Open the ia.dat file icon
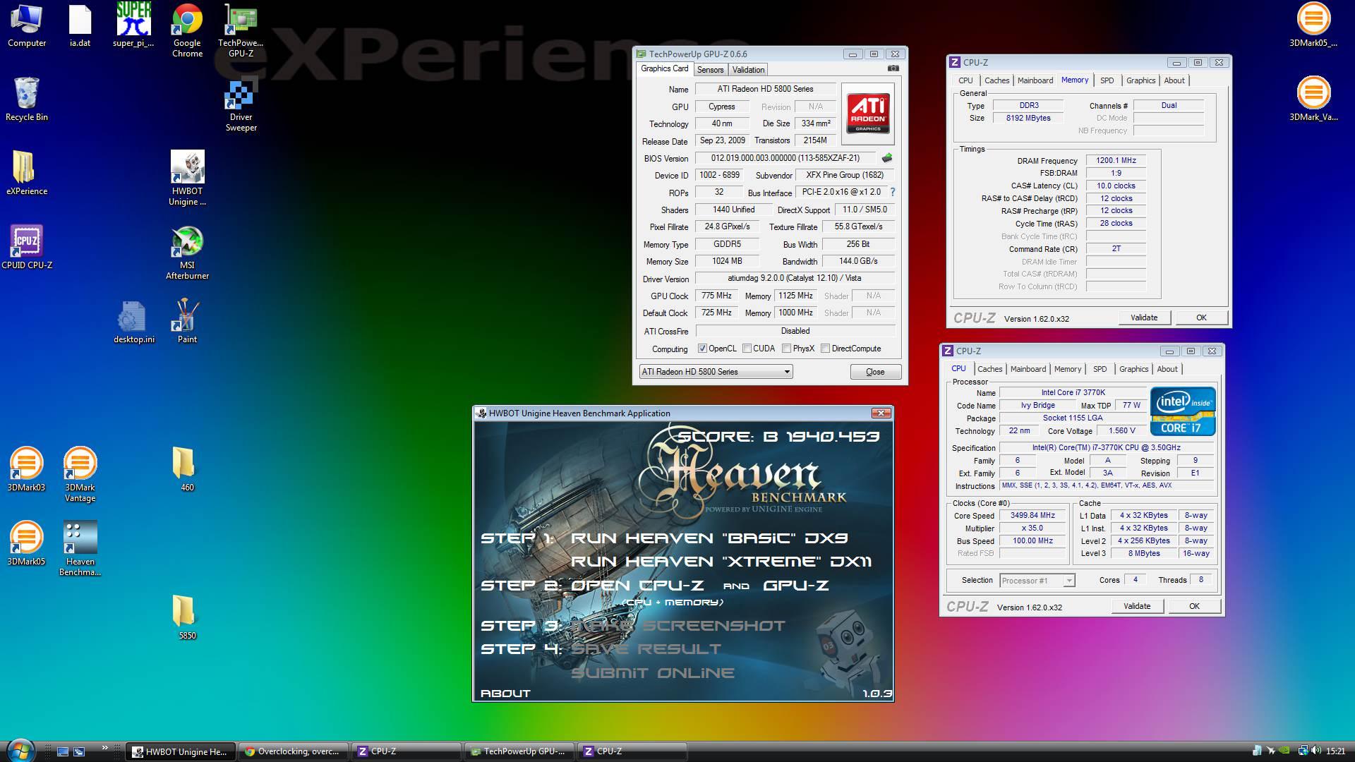1355x762 pixels. click(80, 26)
